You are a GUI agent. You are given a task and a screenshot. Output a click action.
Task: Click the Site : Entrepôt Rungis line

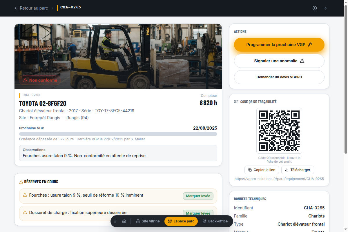(x=54, y=118)
